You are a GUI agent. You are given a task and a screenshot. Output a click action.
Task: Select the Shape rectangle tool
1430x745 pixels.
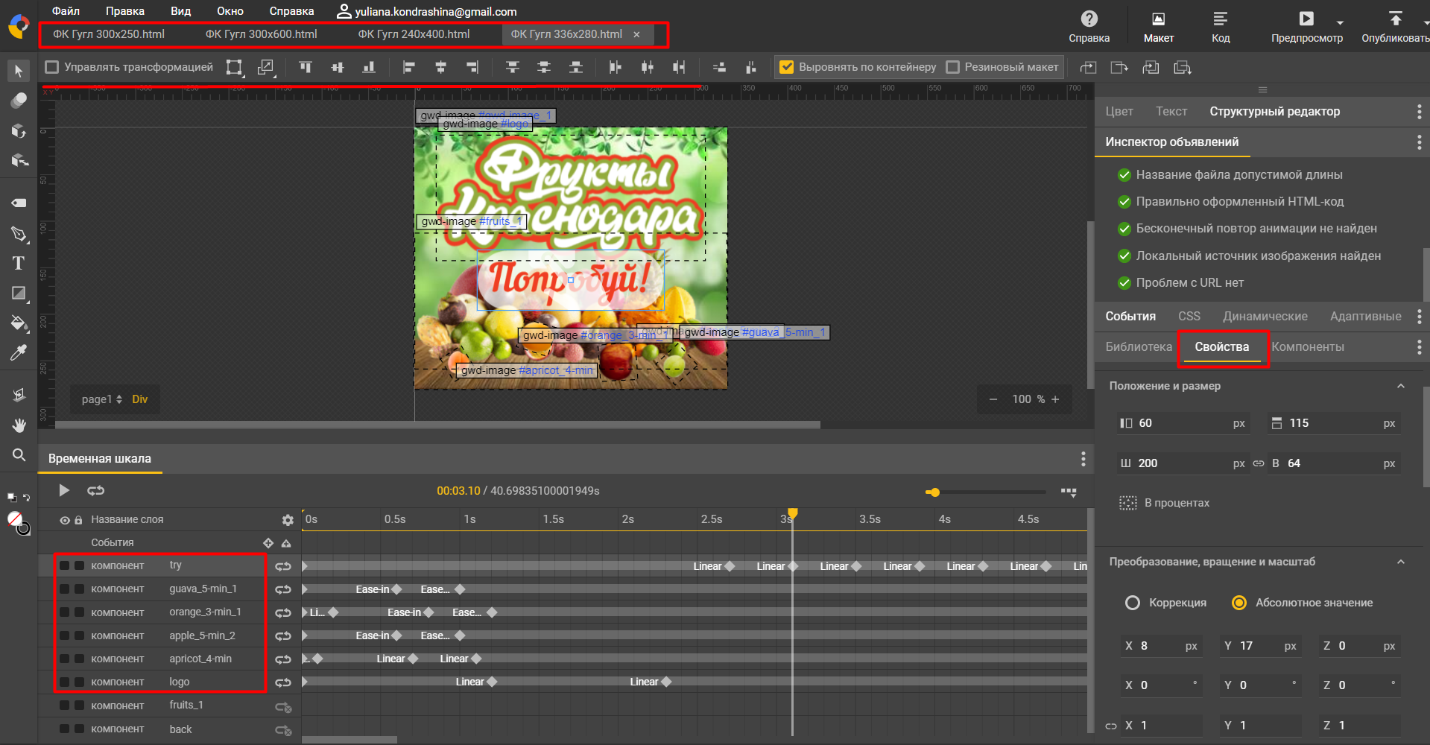click(19, 294)
